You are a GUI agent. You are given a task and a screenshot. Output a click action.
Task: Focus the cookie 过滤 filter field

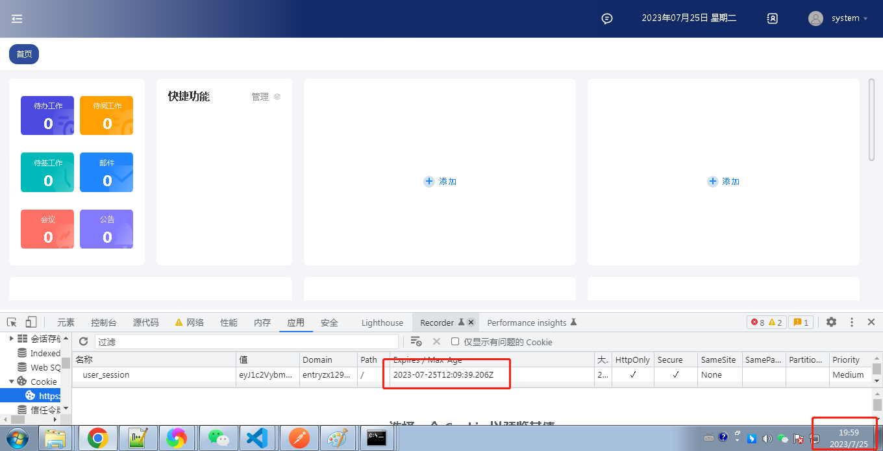click(247, 341)
